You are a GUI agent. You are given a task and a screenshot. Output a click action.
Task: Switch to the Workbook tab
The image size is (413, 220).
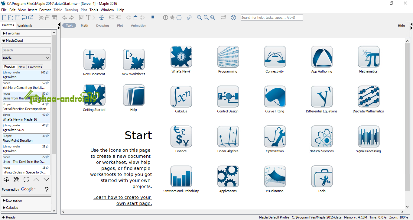coord(24,26)
